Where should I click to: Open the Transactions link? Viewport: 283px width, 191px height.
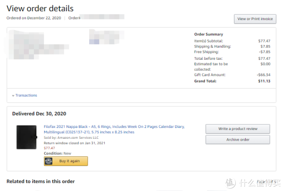pyautogui.click(x=26, y=95)
